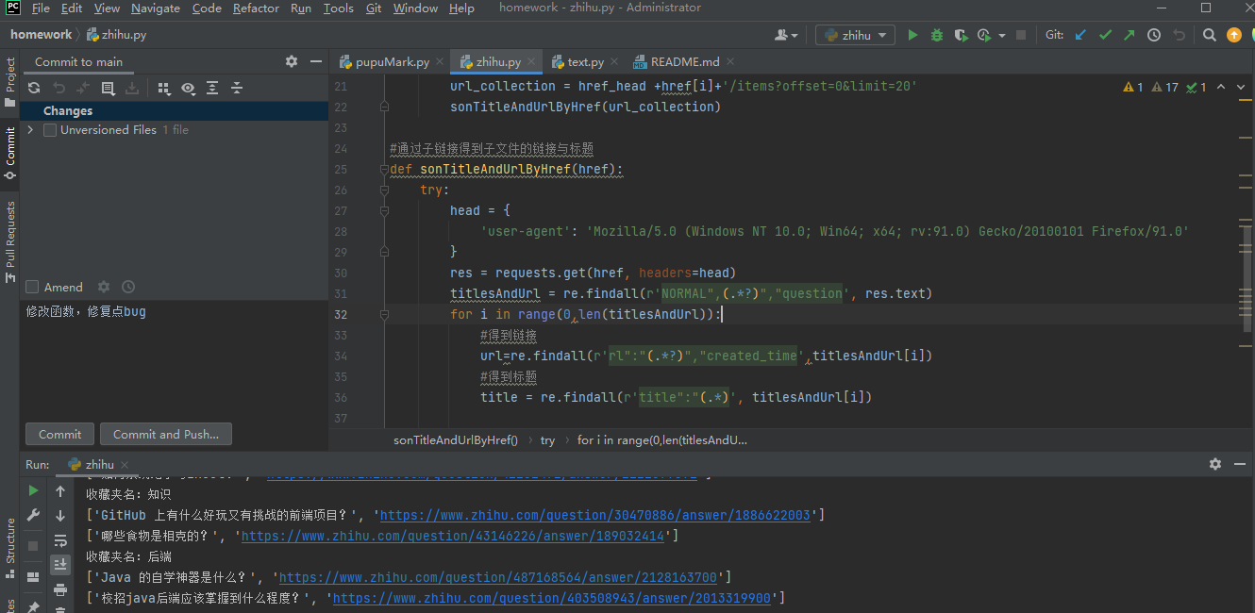This screenshot has width=1255, height=613.
Task: Open the zhihu run configuration dropdown
Action: pyautogui.click(x=855, y=35)
